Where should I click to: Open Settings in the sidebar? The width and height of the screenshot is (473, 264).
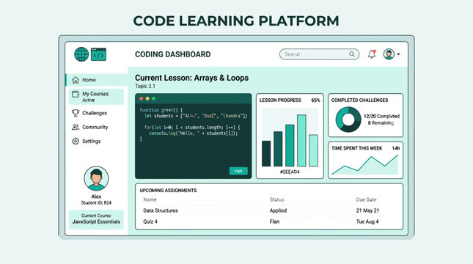coord(87,142)
